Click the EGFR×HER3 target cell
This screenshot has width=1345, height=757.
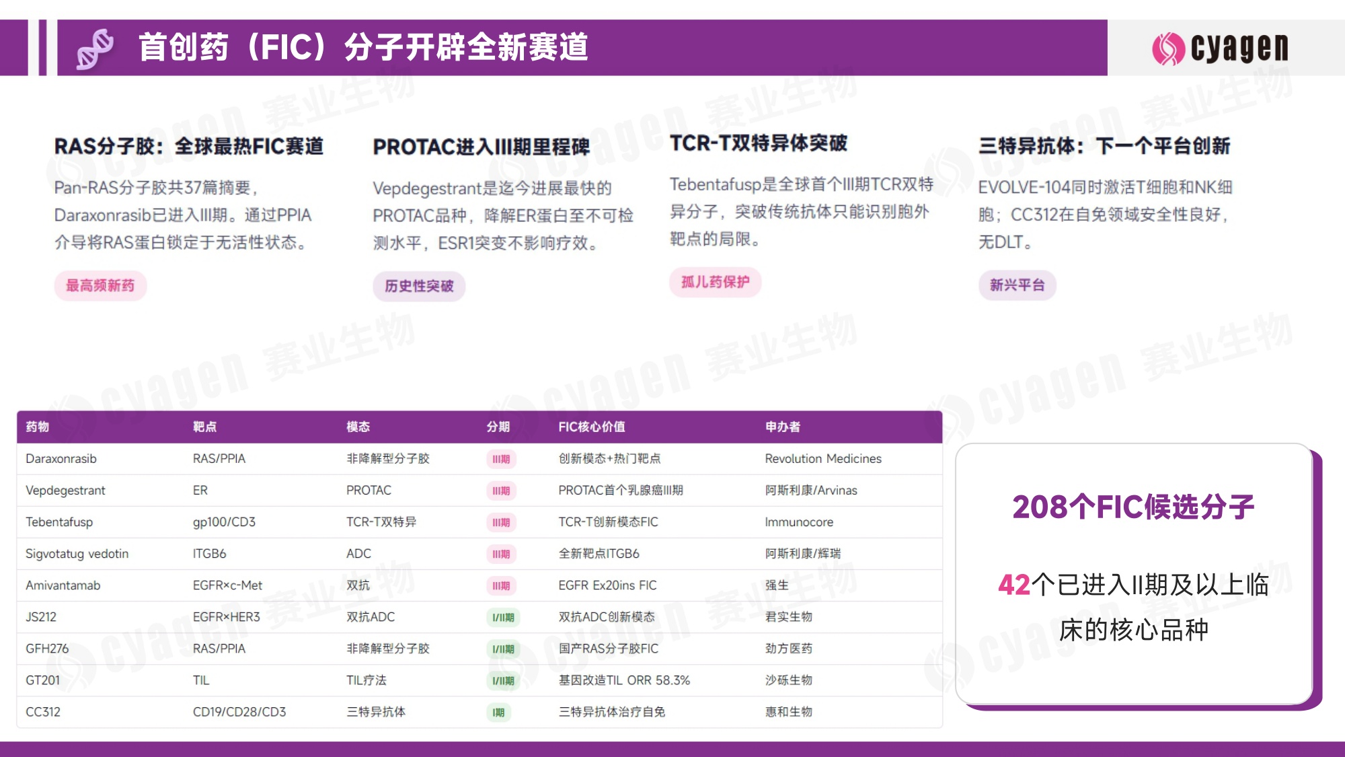(x=226, y=617)
